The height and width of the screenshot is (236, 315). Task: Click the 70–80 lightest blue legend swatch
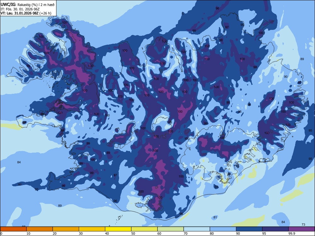point(197,229)
